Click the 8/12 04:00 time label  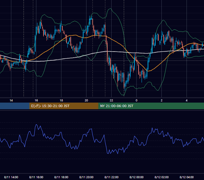tap(187, 177)
